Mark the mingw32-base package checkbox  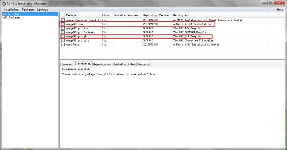[63, 24]
